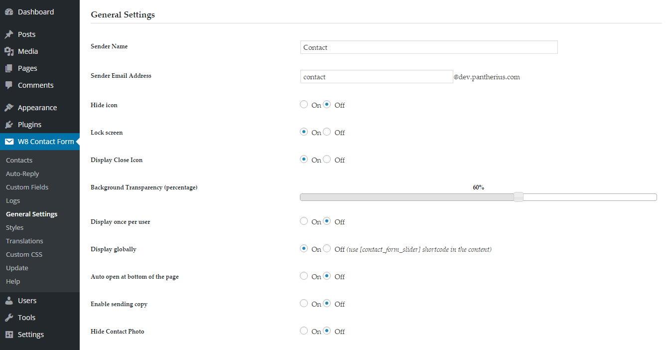
Task: Click the Comments speech bubble icon
Action: (x=9, y=85)
